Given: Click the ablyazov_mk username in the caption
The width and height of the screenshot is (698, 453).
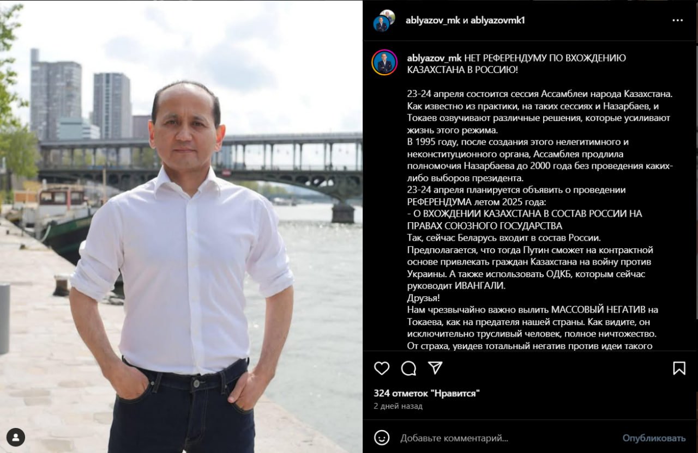Looking at the screenshot, I should click(434, 58).
